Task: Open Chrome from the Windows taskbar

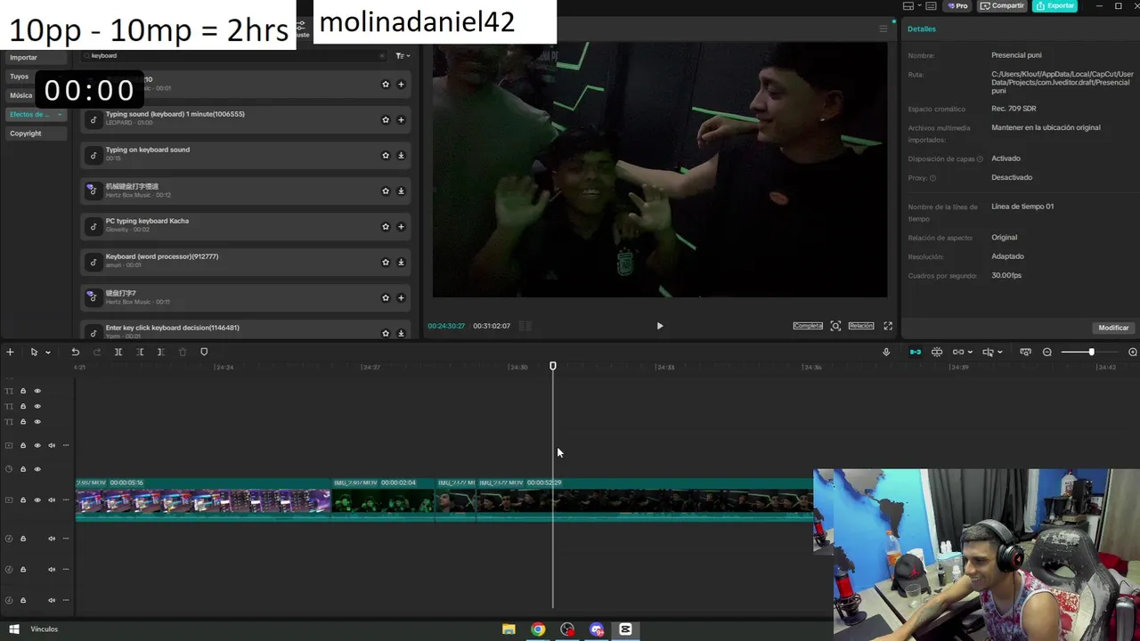Action: (x=538, y=629)
